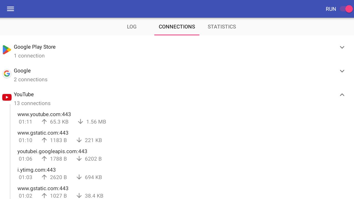This screenshot has height=199, width=354.
Task: Click the Google Play Store app icon
Action: point(7,50)
